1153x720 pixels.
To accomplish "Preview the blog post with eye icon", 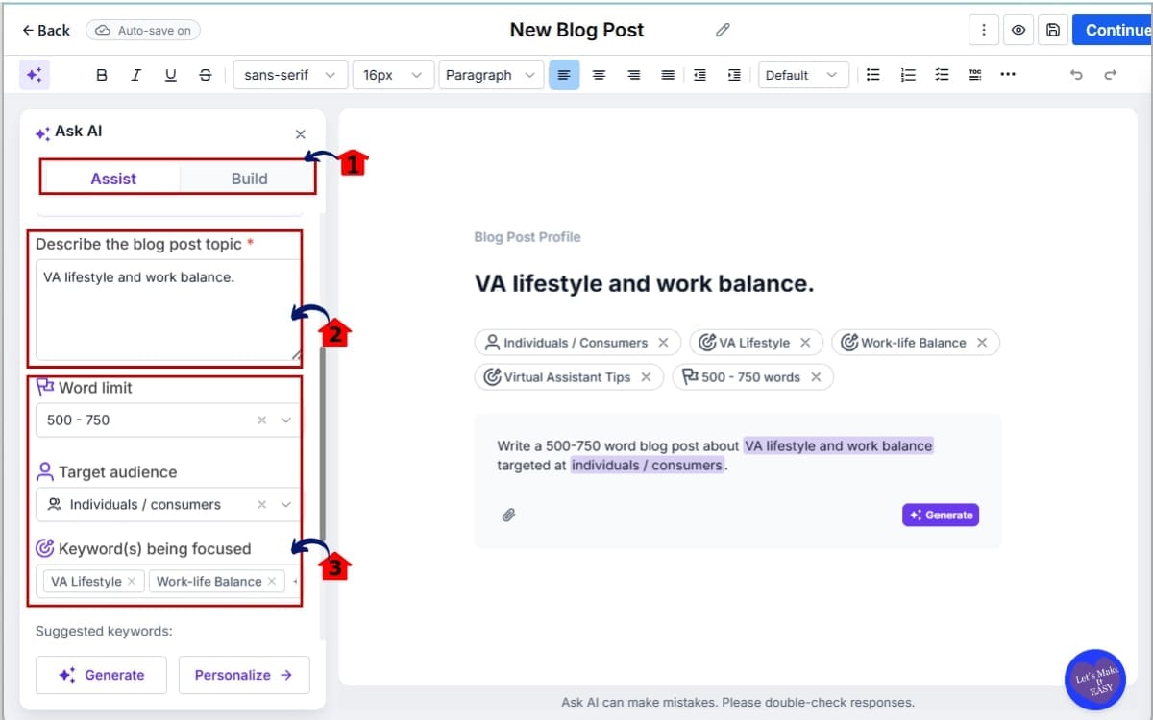I will [1018, 30].
